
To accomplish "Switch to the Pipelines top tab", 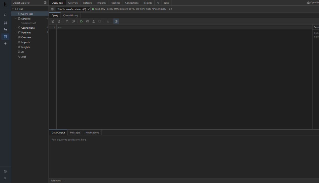I will 115,3.
